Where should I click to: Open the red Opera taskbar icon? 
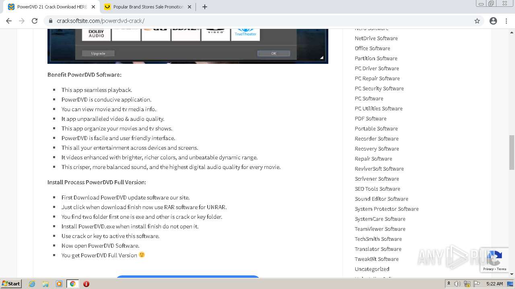86,284
